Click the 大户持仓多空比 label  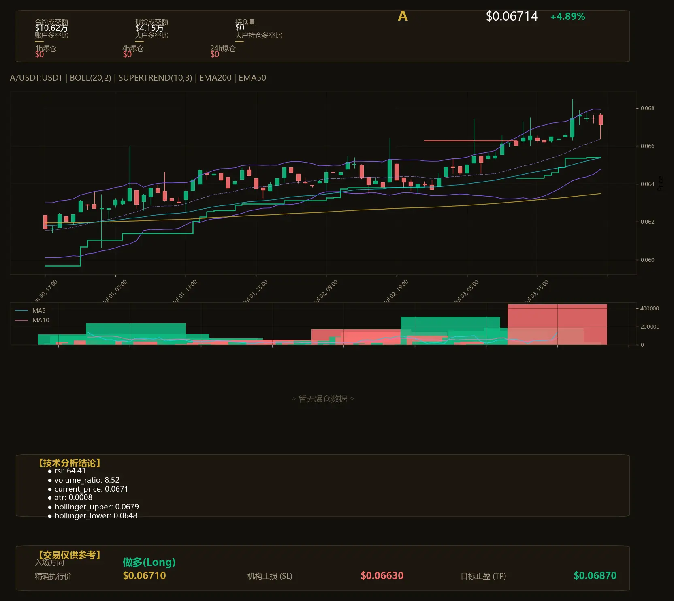(x=258, y=35)
